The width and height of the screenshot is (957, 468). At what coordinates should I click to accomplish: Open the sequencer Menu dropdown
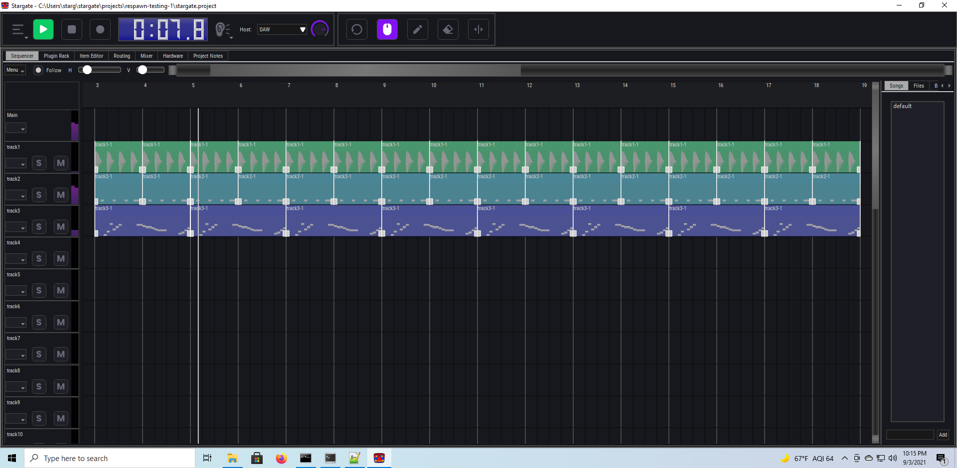click(x=15, y=70)
